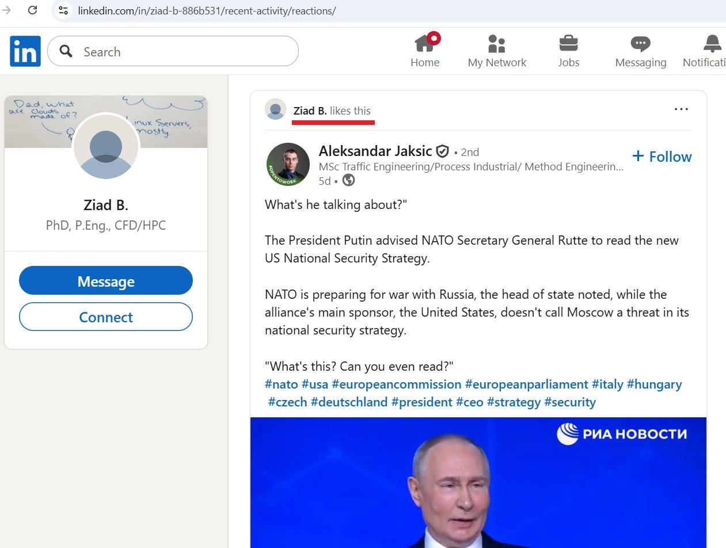Open the My Network icon
This screenshot has width=726, height=548.
coord(496,44)
